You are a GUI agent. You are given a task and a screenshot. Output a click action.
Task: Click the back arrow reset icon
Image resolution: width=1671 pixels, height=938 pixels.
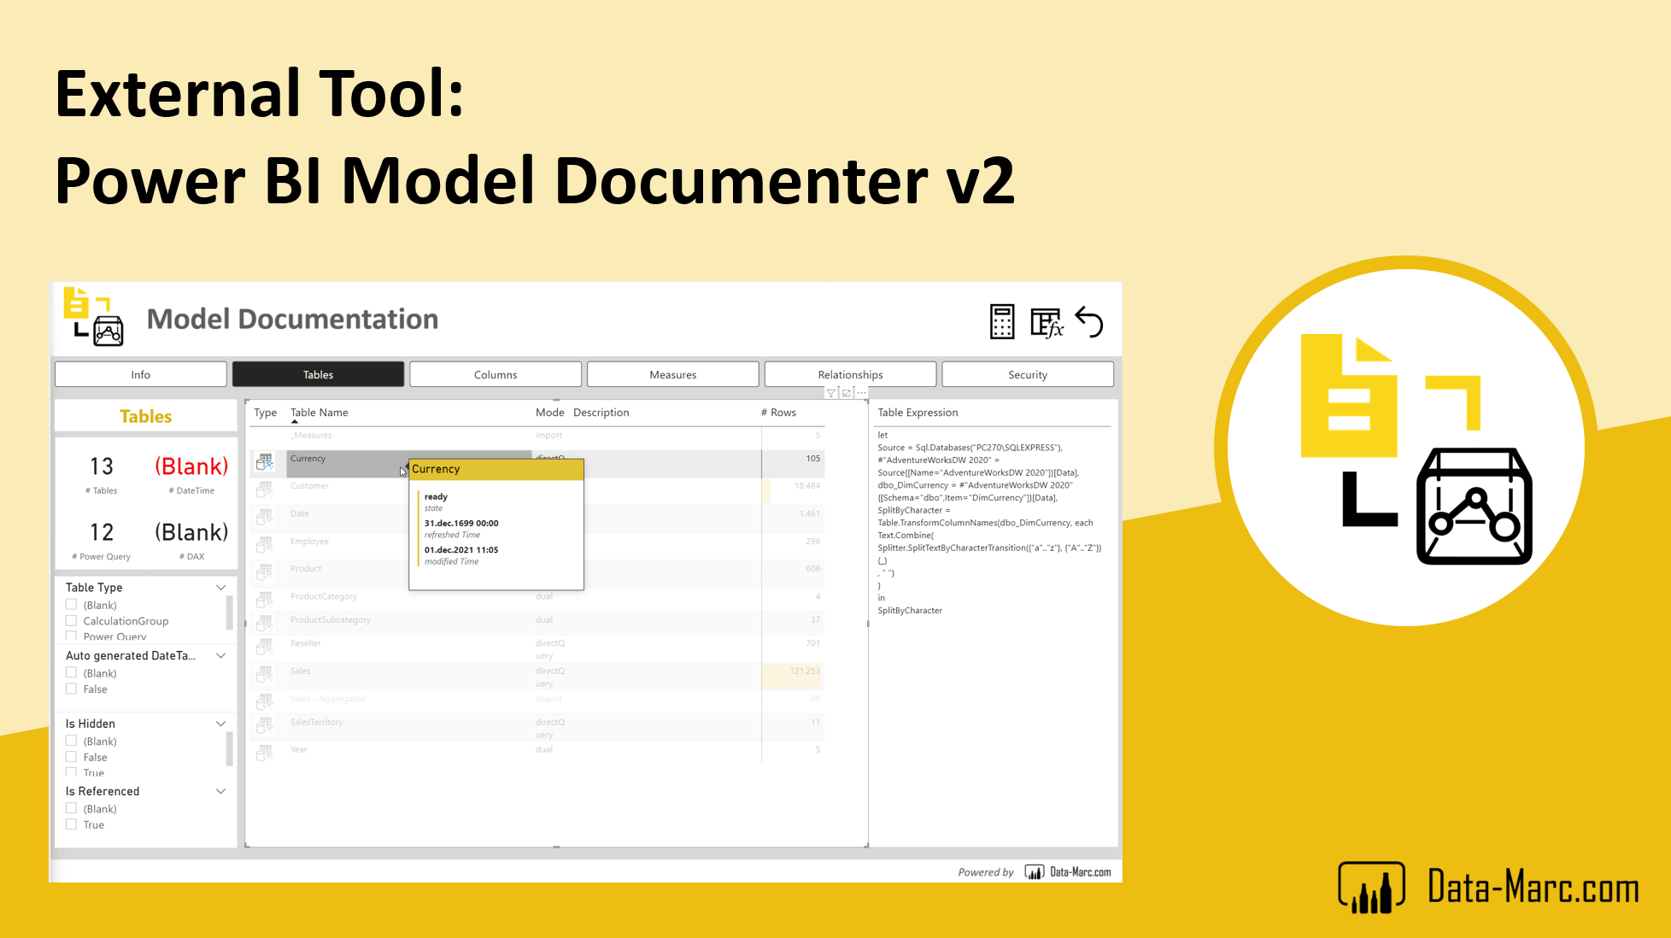(x=1089, y=322)
